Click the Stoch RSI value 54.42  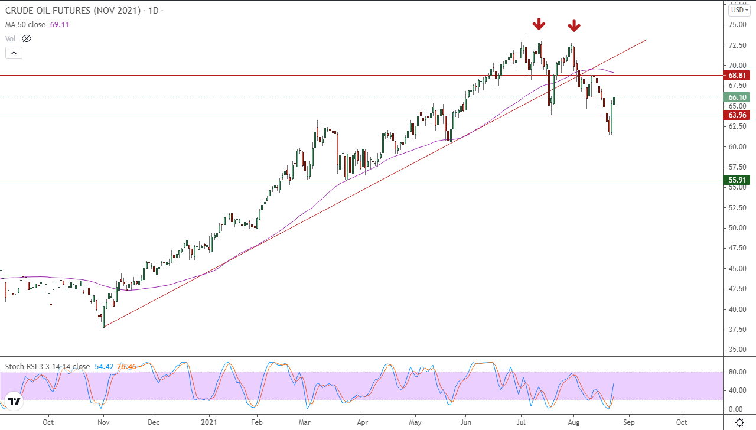click(104, 366)
